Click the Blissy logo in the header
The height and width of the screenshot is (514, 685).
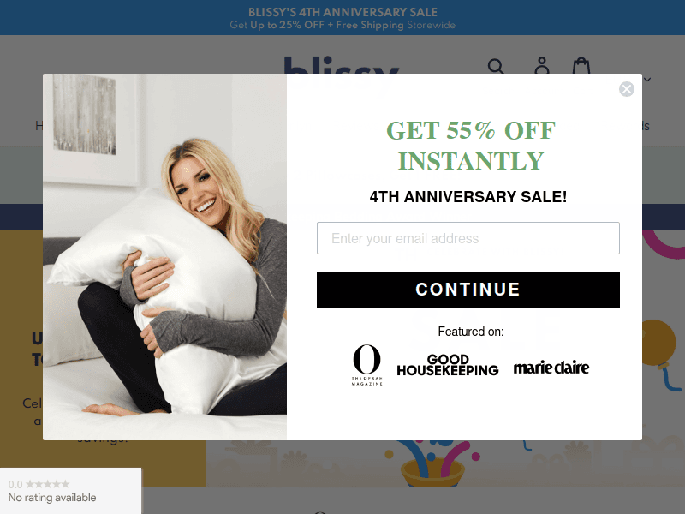pyautogui.click(x=341, y=65)
